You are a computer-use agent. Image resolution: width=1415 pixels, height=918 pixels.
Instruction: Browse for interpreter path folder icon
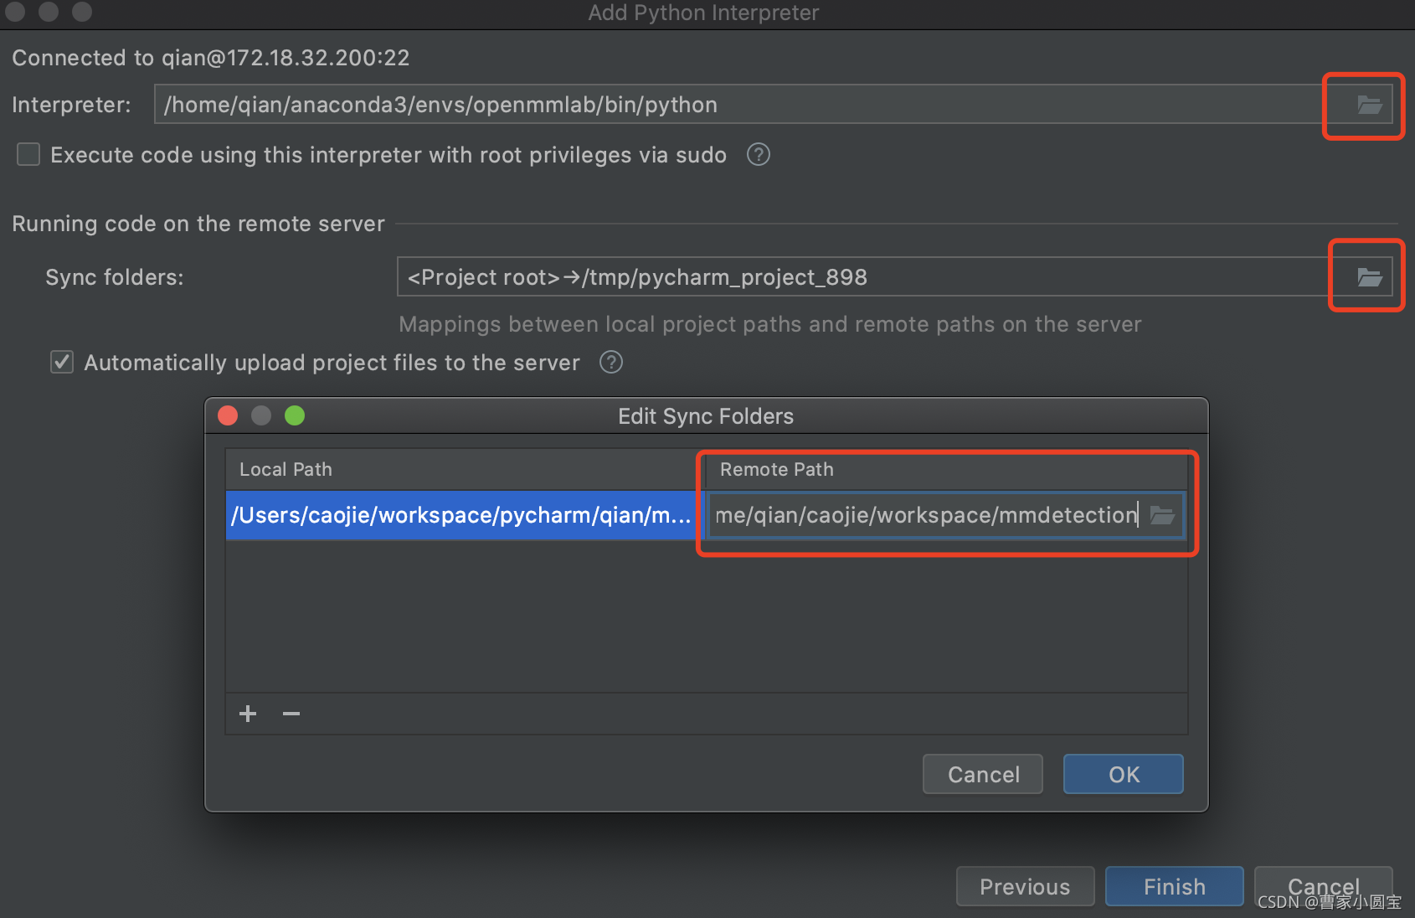(x=1369, y=105)
